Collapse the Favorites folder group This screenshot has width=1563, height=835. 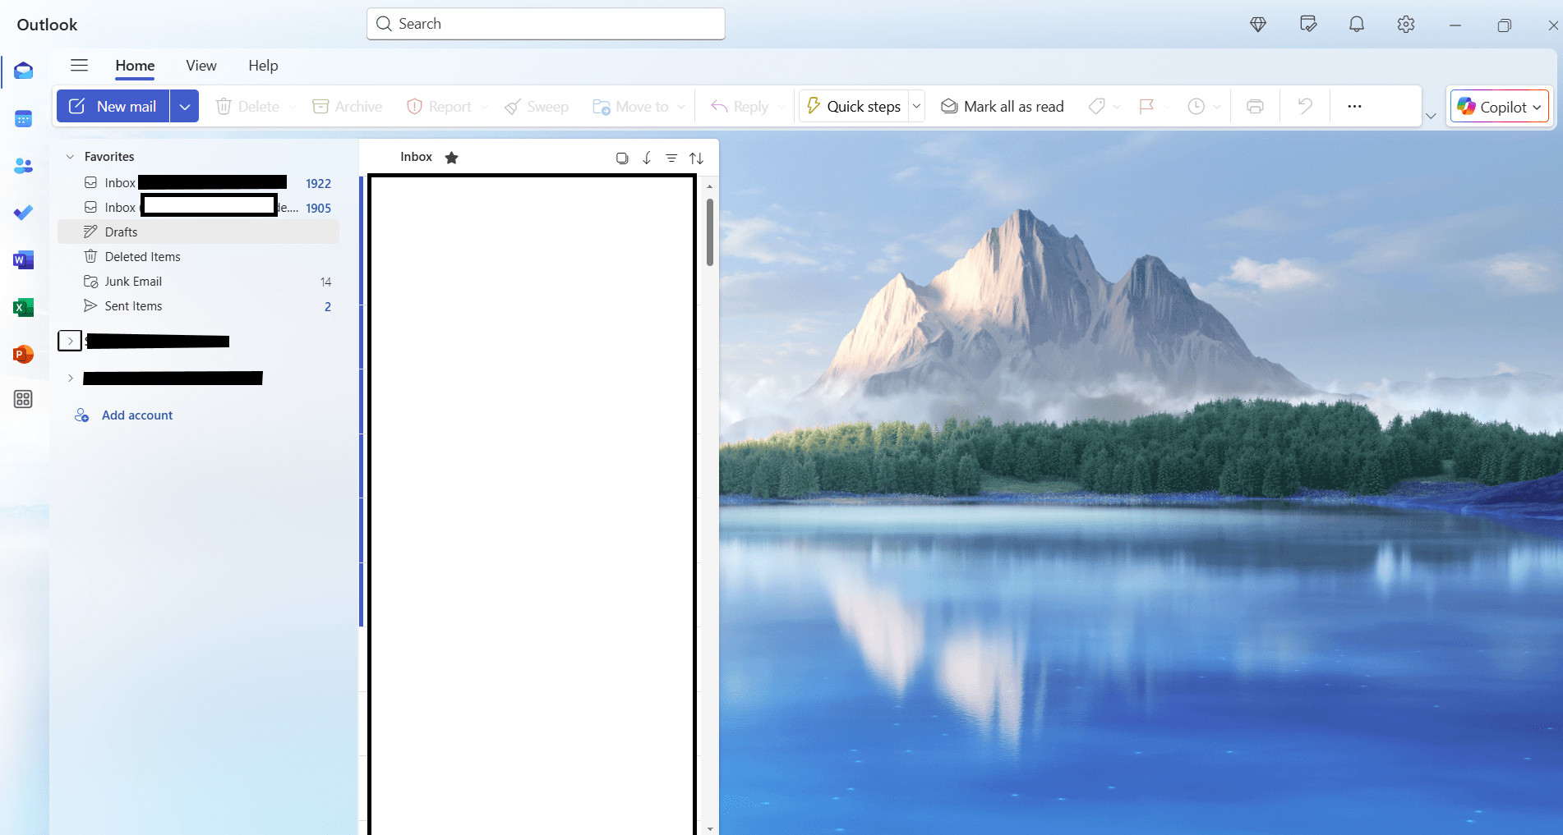tap(71, 157)
